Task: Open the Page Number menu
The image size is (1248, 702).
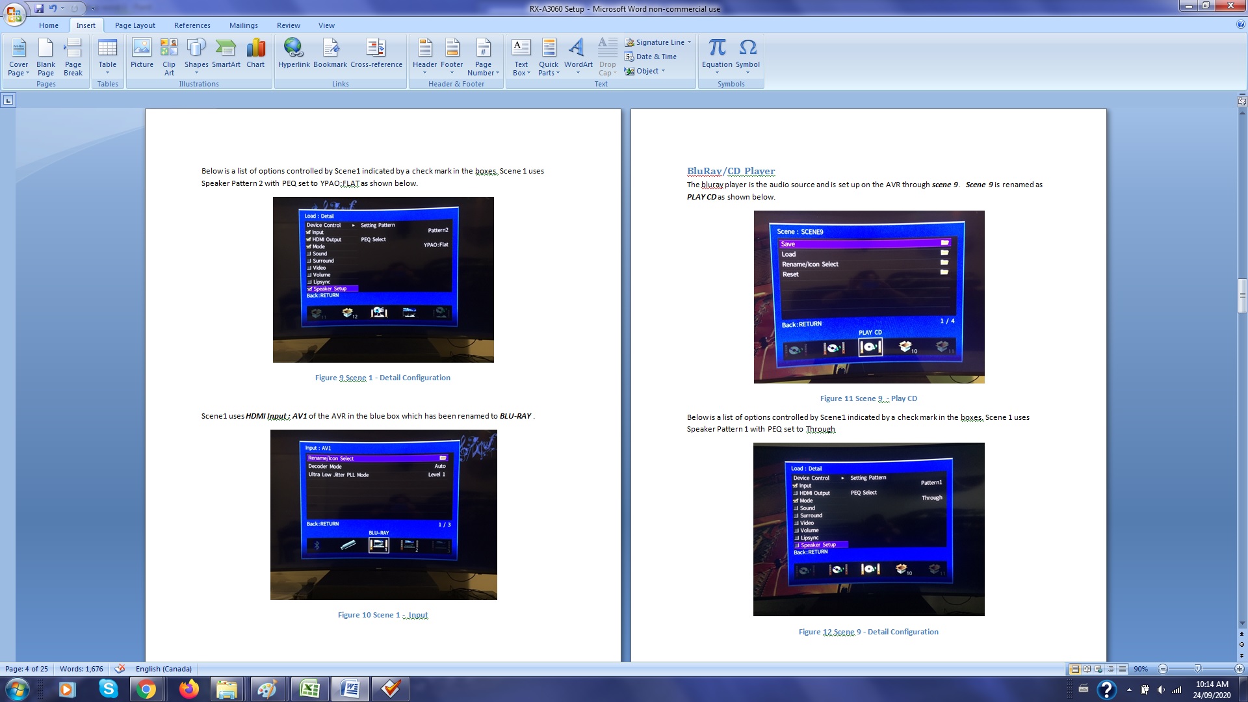Action: coord(483,57)
